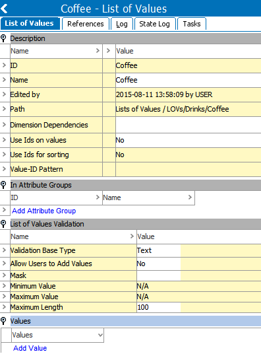
Task: Click the arrow icon left of Path row
Action: [4, 109]
